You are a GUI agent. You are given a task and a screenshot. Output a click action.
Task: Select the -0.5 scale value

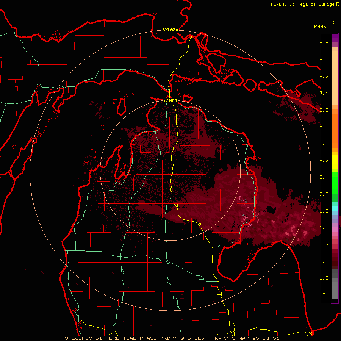(x=322, y=261)
